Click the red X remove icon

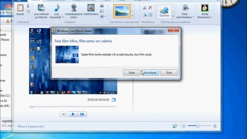(150, 8)
